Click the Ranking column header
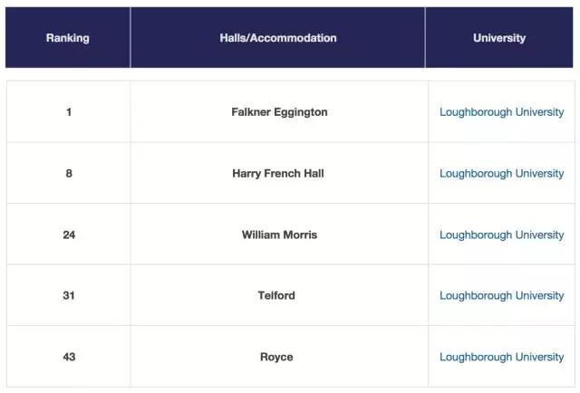Image resolution: width=580 pixels, height=393 pixels. [68, 38]
